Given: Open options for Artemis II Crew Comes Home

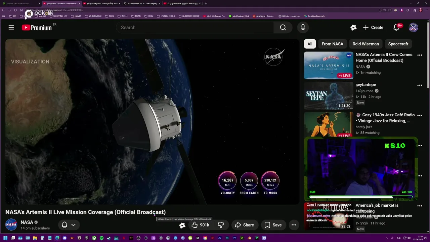Looking at the screenshot, I should (x=420, y=55).
